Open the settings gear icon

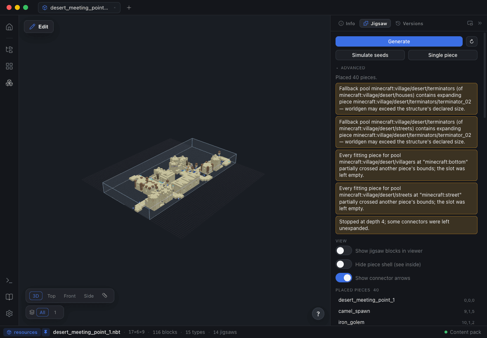tap(9, 314)
